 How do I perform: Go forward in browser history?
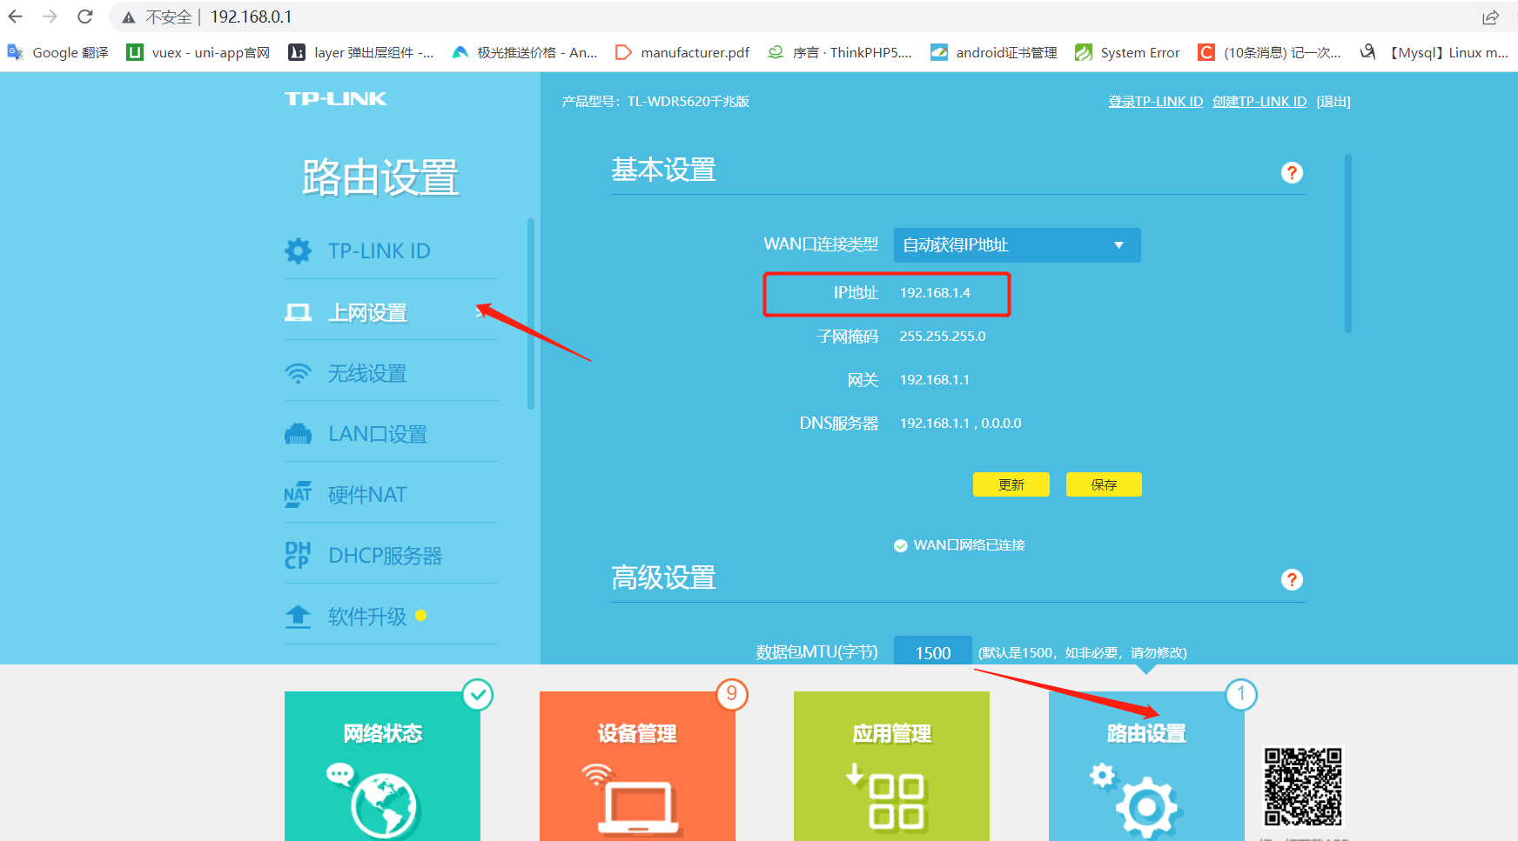click(50, 17)
